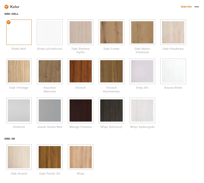Viewport: 204px width, 183px height.
Task: Choose the Biały (struktura) swatch
Action: click(x=50, y=32)
